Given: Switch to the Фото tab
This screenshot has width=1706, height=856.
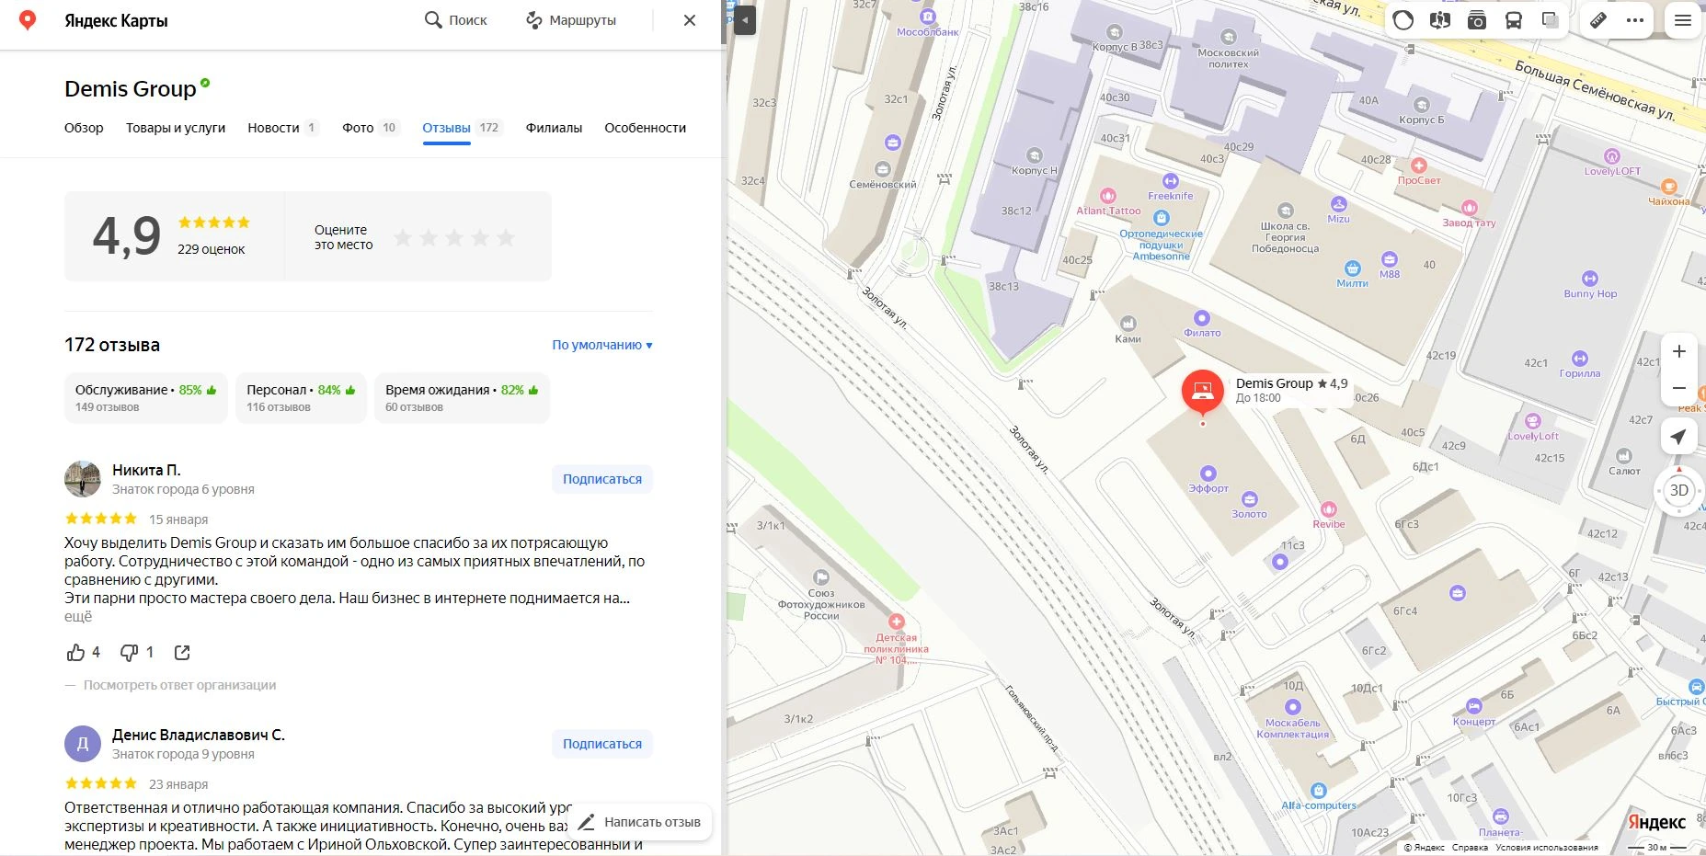Looking at the screenshot, I should point(358,128).
